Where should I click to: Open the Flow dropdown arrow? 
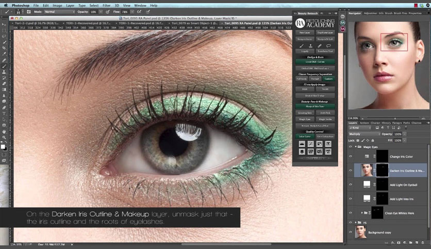point(132,12)
